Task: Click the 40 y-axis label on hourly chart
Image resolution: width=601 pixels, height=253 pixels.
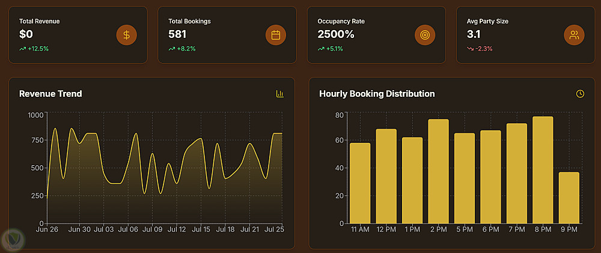Action: pyautogui.click(x=339, y=168)
